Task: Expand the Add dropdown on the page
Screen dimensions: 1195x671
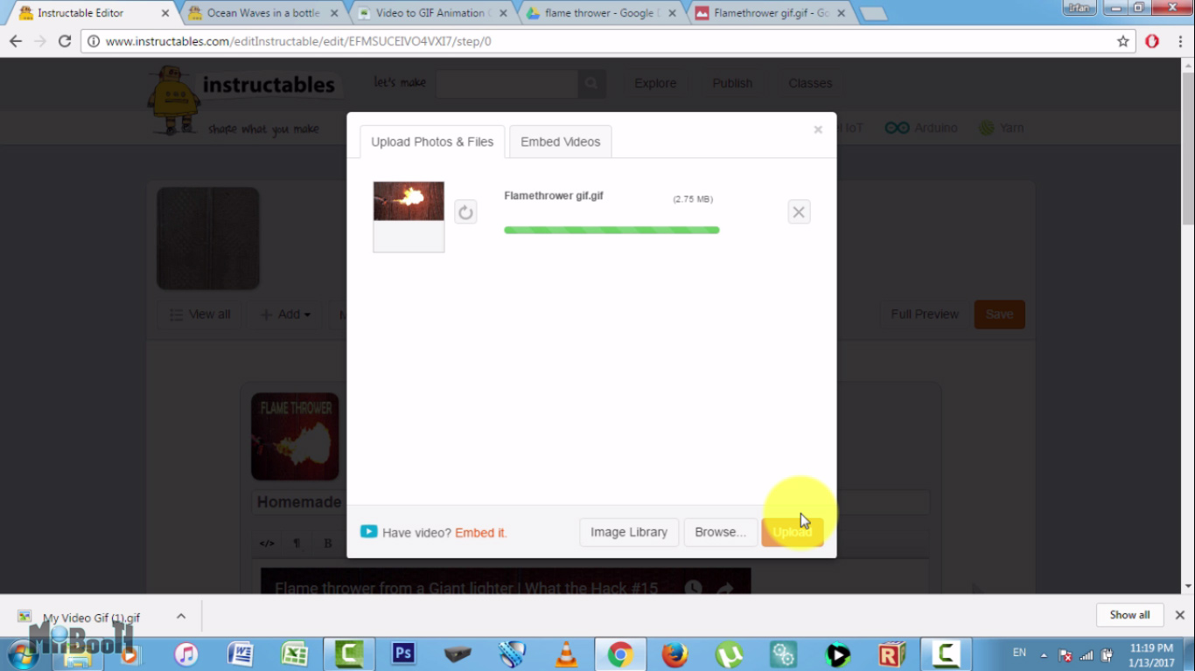Action: 285,315
